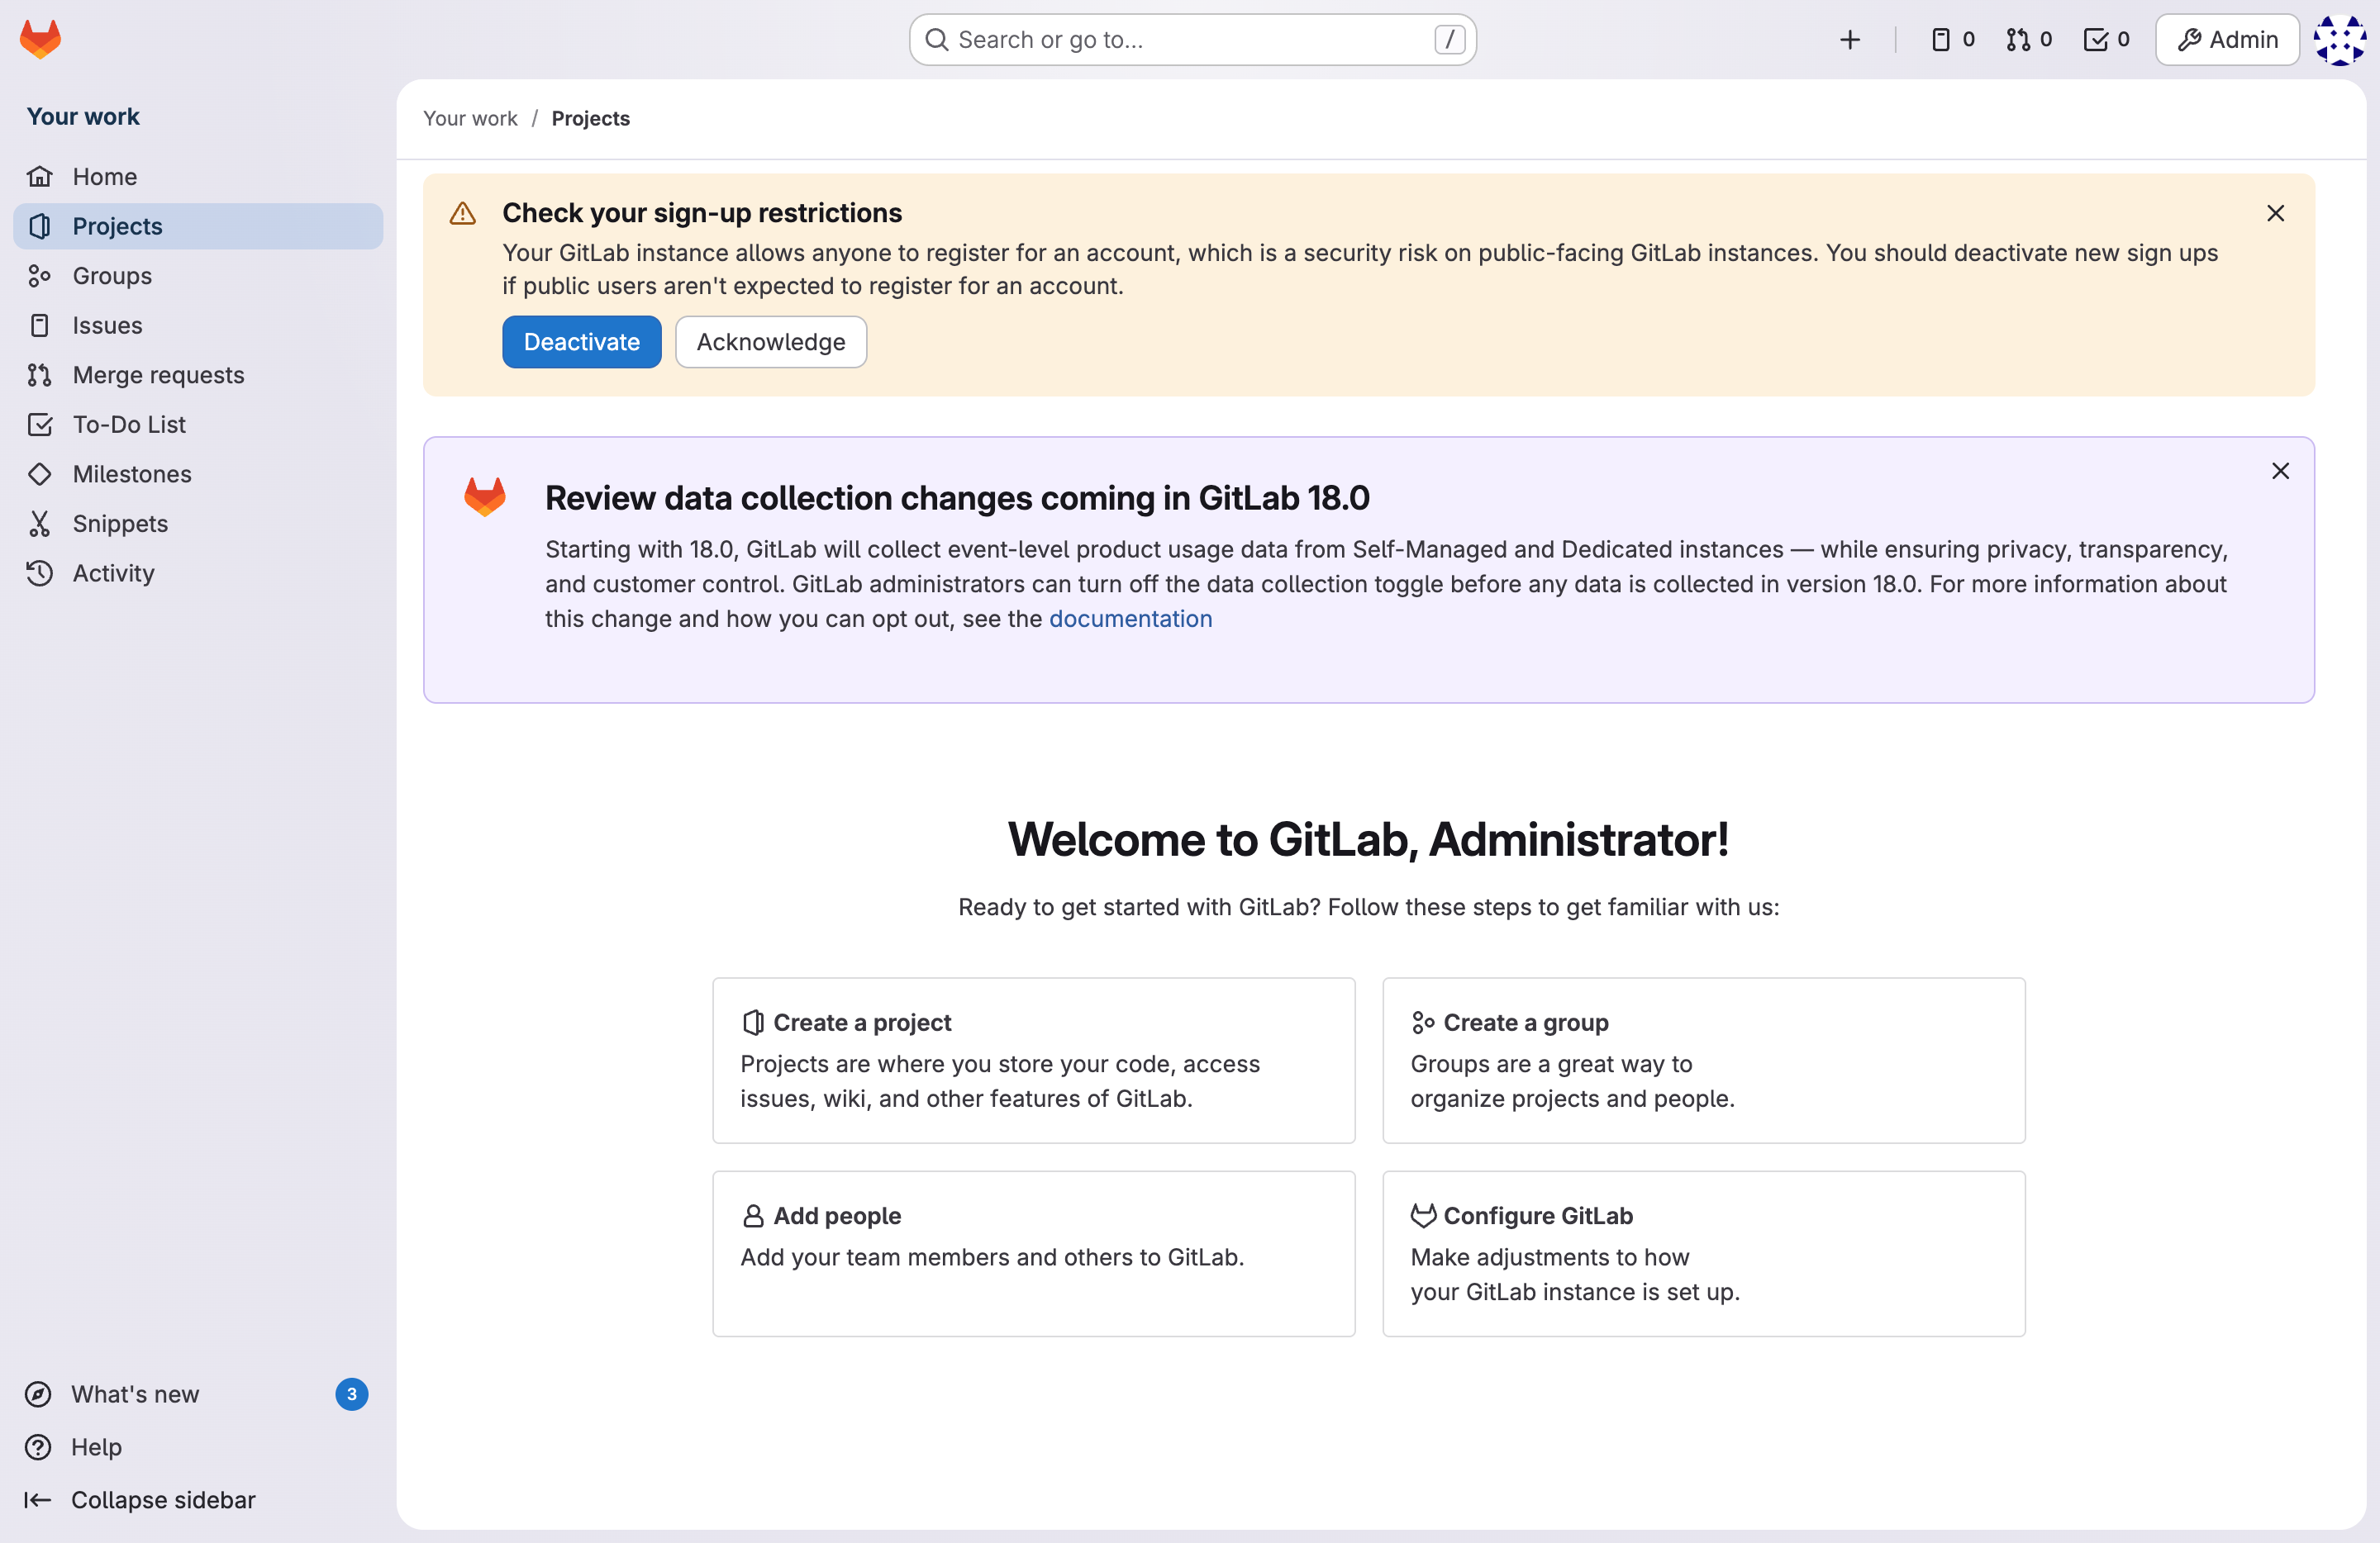Open the create new plus menu
This screenshot has height=1543, width=2380.
(x=1849, y=40)
